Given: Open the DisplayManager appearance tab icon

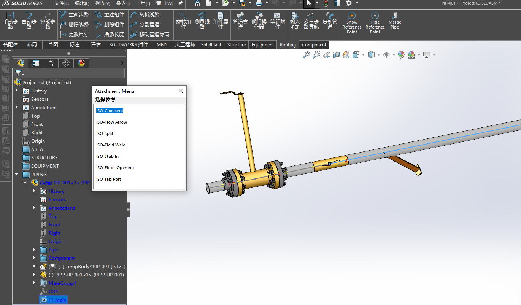Looking at the screenshot, I should click(x=81, y=63).
